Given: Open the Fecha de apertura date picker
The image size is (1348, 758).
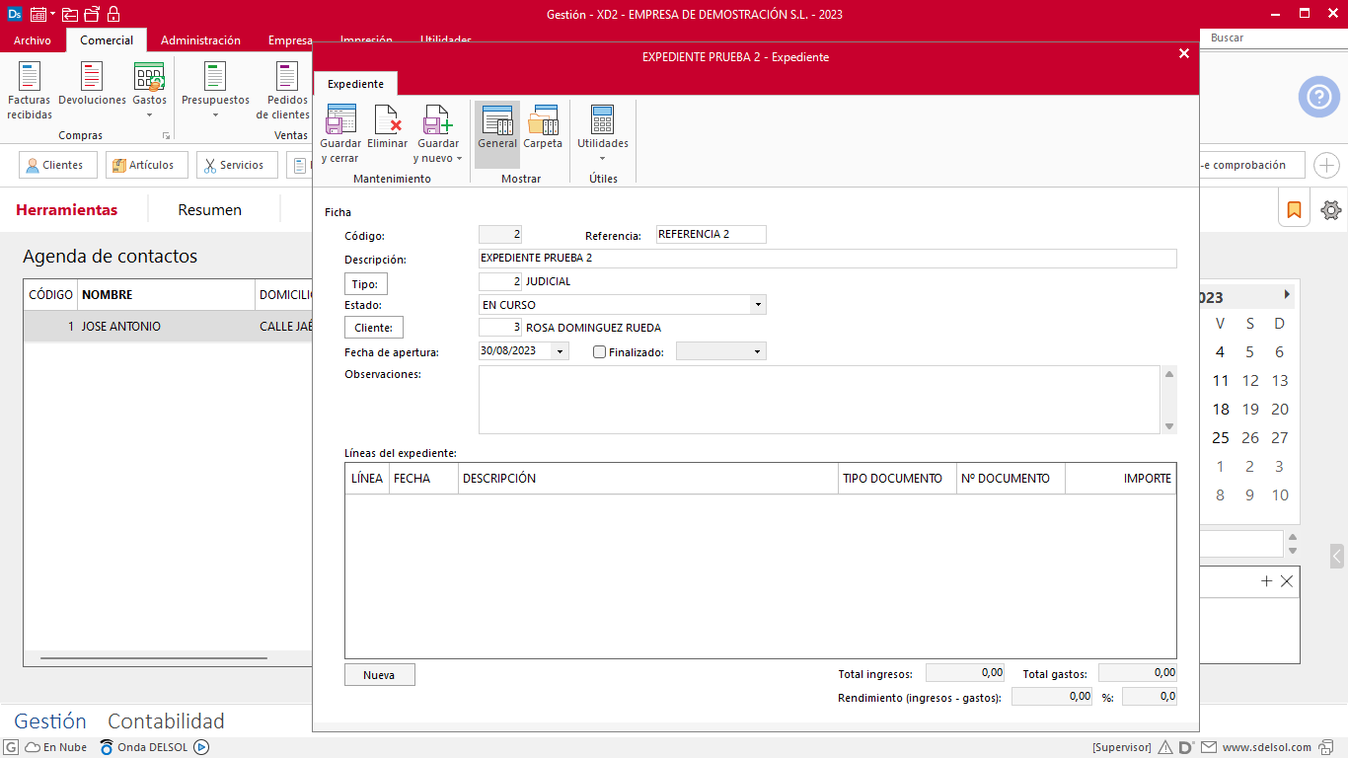Looking at the screenshot, I should tap(561, 351).
